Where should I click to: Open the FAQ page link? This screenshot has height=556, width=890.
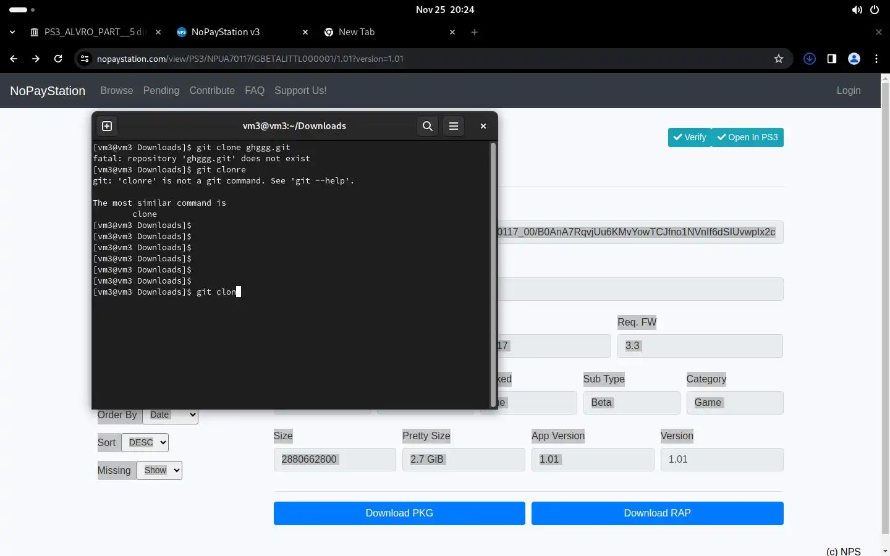255,90
